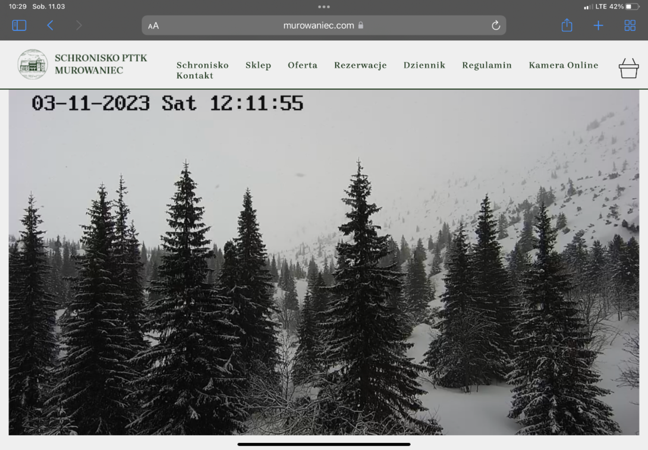
Task: Open the AA reader options
Action: [153, 26]
